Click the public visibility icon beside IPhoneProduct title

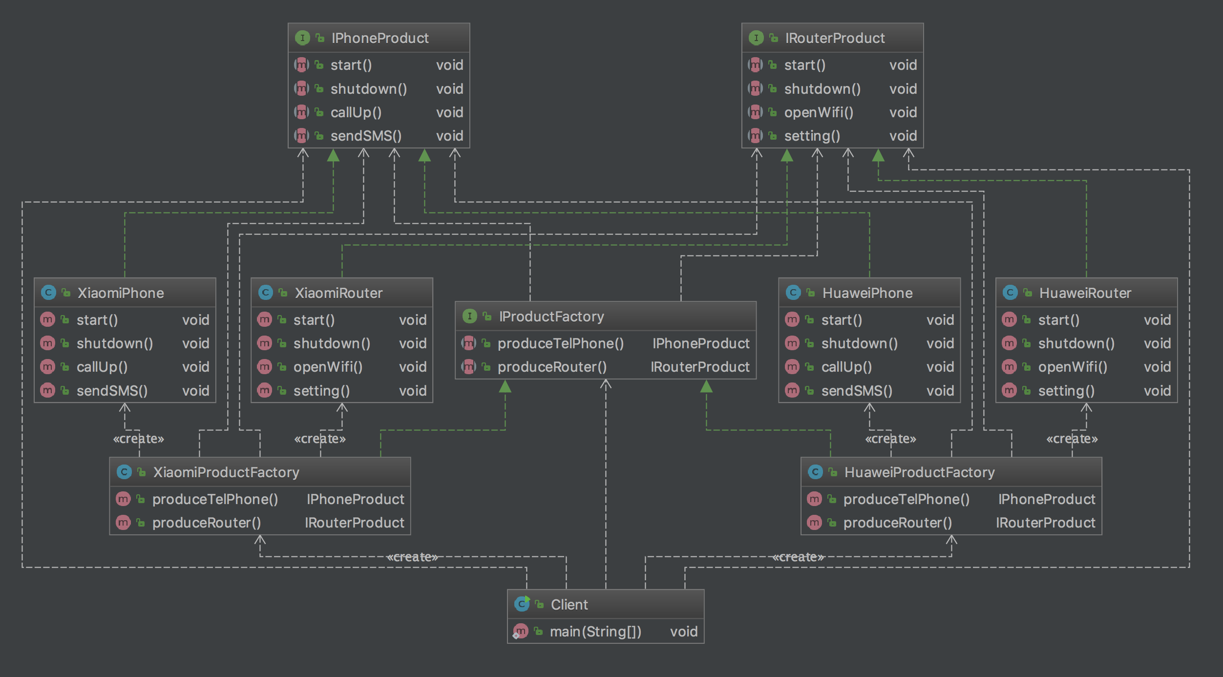pyautogui.click(x=320, y=38)
